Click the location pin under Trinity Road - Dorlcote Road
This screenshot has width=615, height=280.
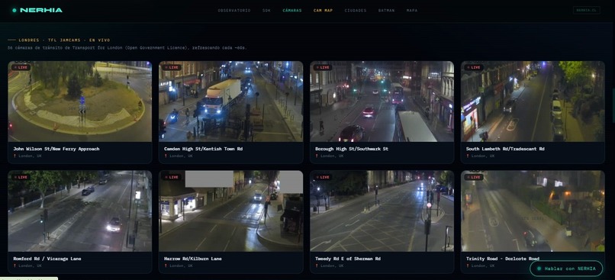point(468,266)
